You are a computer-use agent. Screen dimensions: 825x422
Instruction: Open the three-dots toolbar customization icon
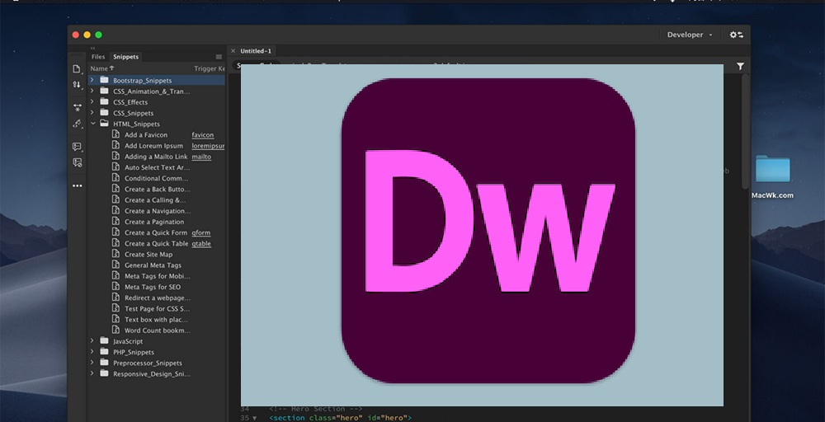point(78,185)
